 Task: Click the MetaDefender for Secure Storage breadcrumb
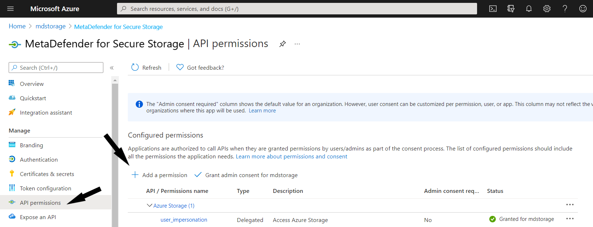pyautogui.click(x=118, y=27)
